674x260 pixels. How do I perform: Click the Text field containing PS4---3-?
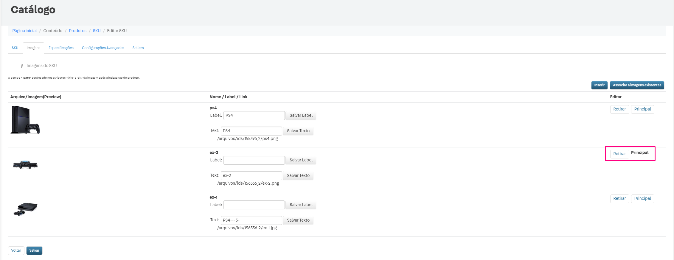[251, 220]
